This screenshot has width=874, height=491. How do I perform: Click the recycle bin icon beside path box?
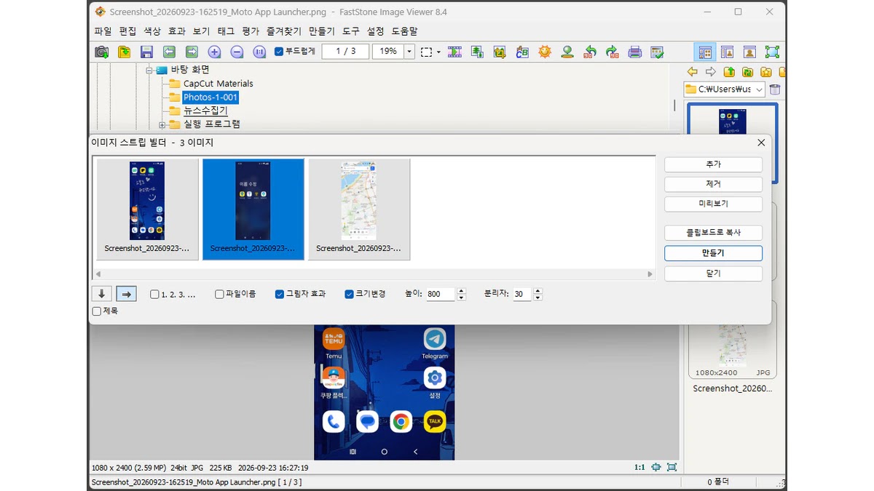[775, 89]
